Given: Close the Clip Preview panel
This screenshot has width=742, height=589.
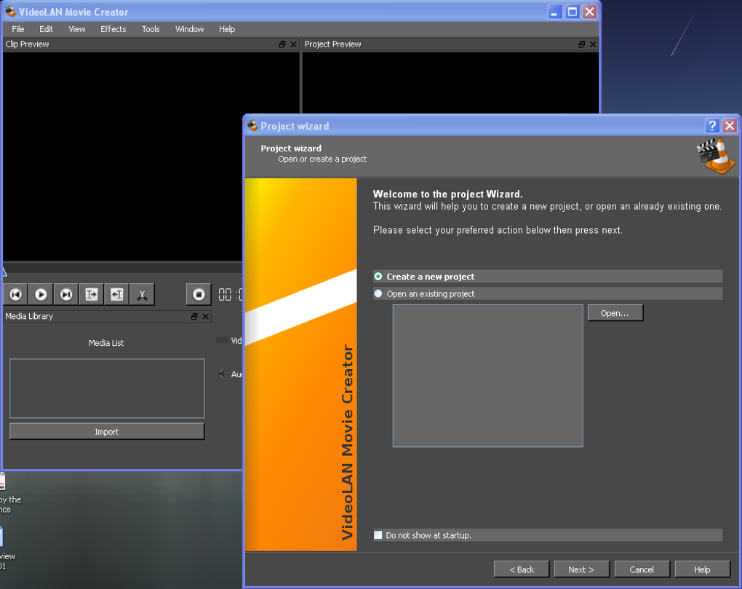Looking at the screenshot, I should pos(293,44).
